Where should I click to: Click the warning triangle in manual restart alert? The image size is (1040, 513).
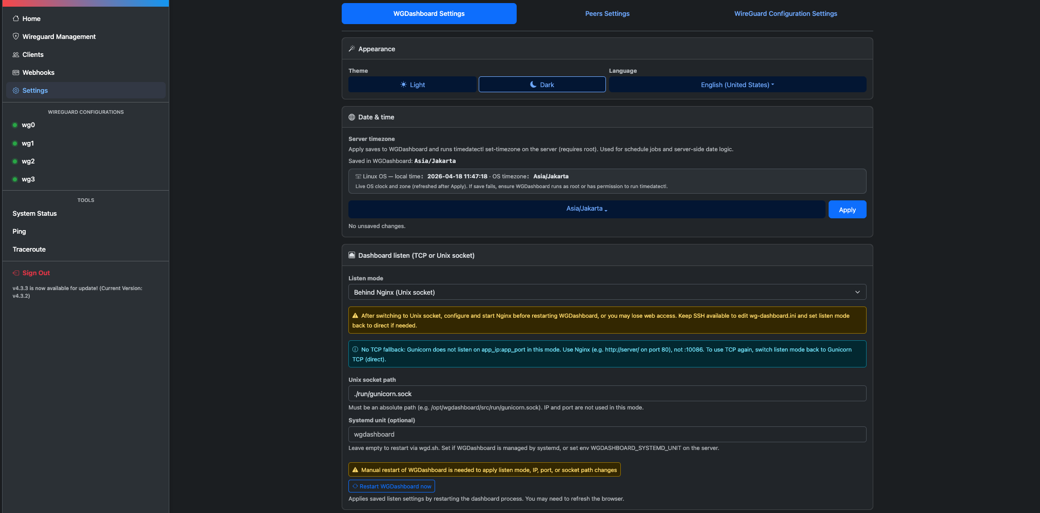[355, 470]
